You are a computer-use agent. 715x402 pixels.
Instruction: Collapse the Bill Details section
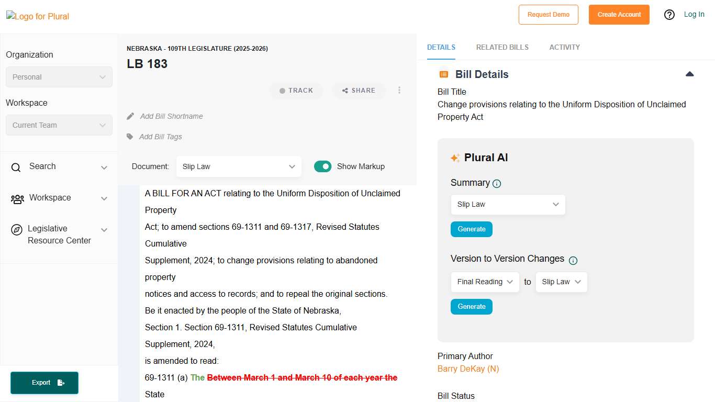pos(689,74)
